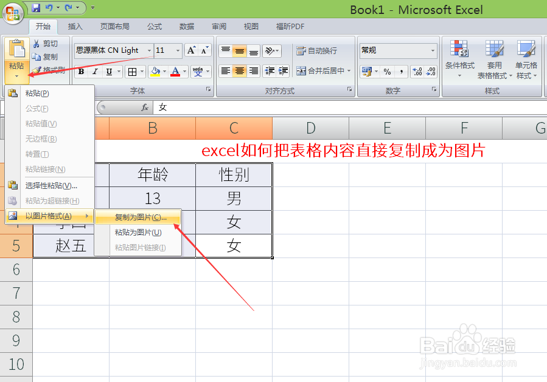Open the phonetic guide wén icon
The image size is (547, 382).
point(198,72)
